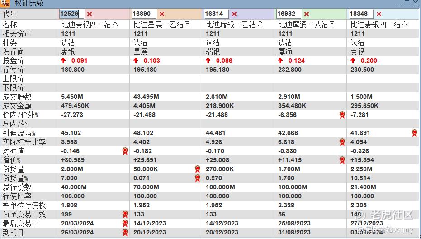Remove warrant 16890 with red X
421x239 pixels.
click(161, 14)
